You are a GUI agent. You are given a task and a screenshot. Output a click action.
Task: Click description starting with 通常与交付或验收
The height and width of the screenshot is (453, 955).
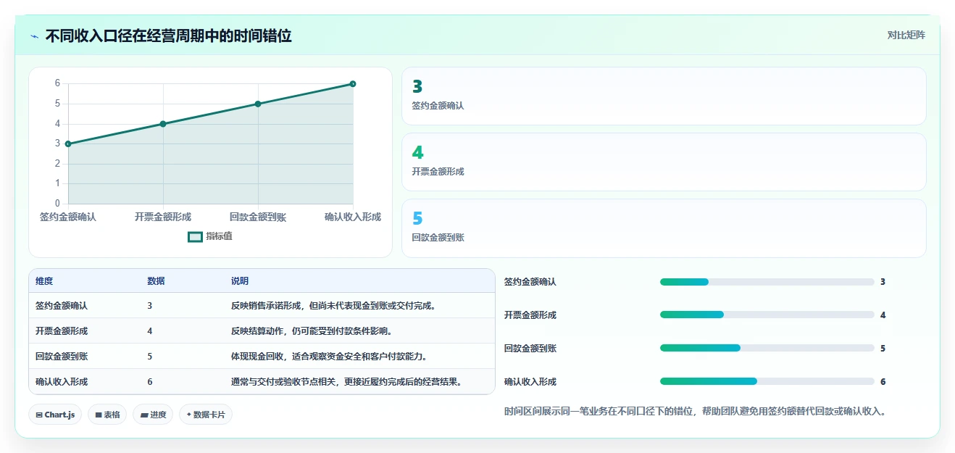(347, 382)
